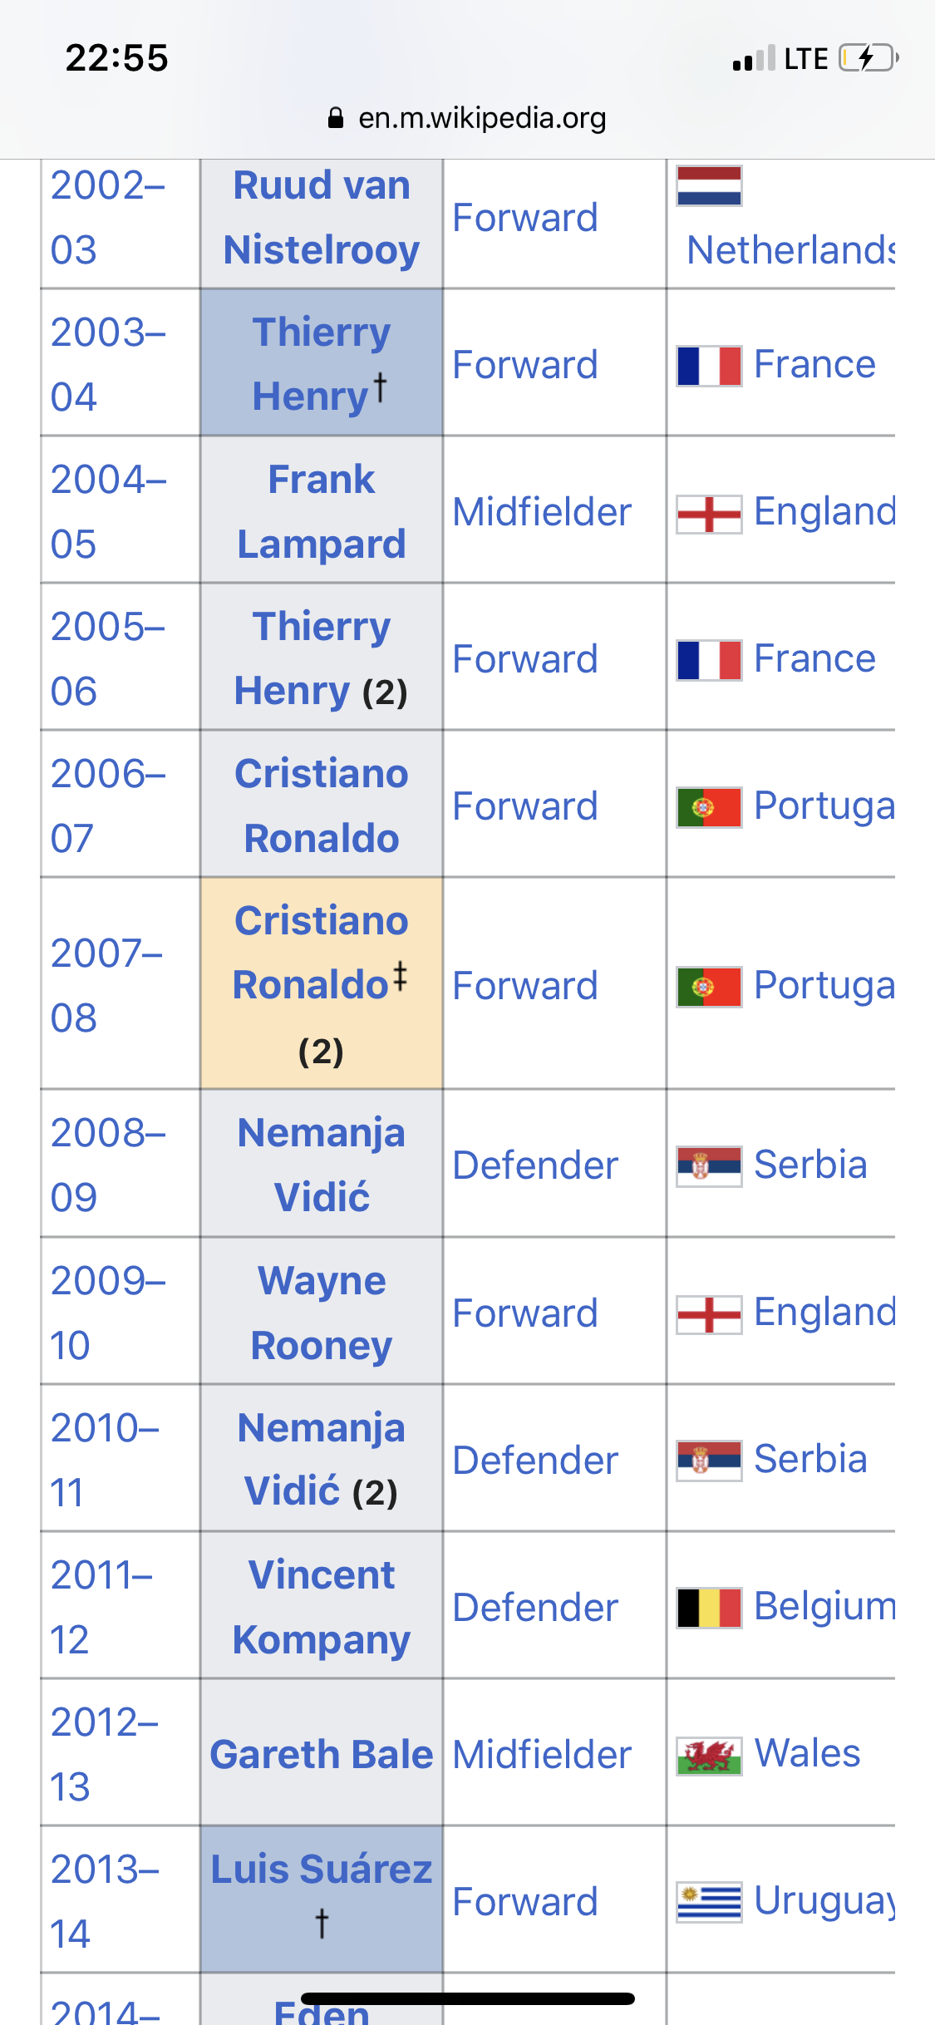Tap the Serbia flag beside 2008–09
The image size is (935, 2025).
click(x=708, y=1165)
